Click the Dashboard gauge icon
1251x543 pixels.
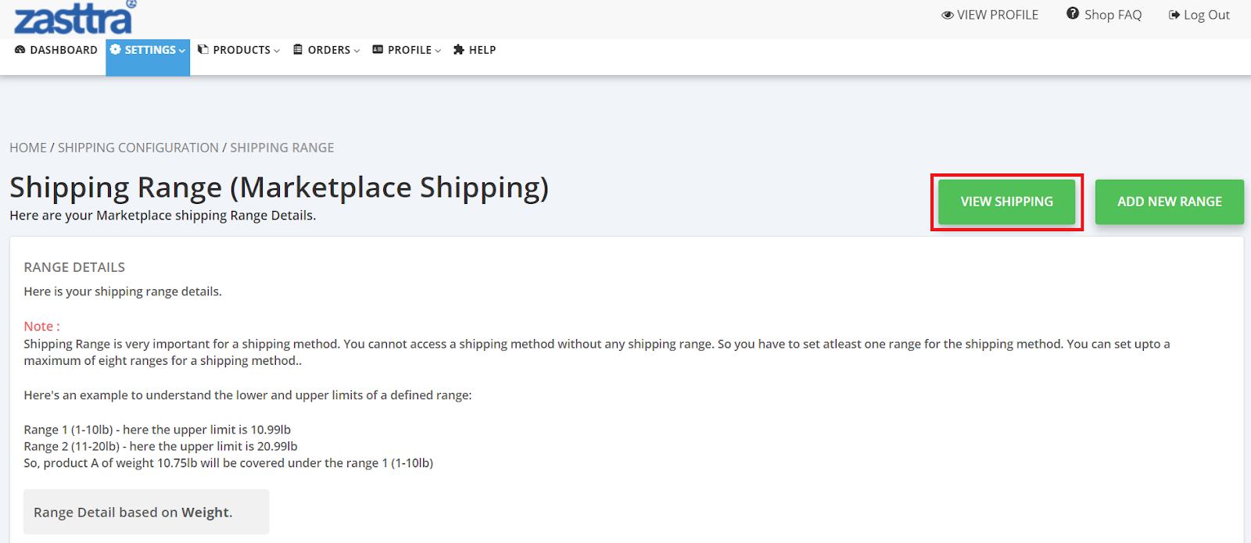(x=20, y=50)
